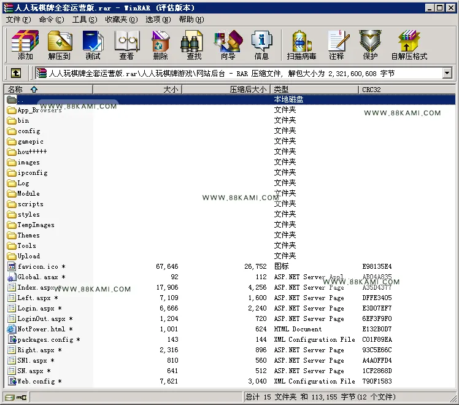
Task: Show archive Info (信息) icon
Action: [261, 44]
